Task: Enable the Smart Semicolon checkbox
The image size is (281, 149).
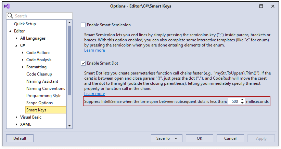Action: [x=83, y=25]
